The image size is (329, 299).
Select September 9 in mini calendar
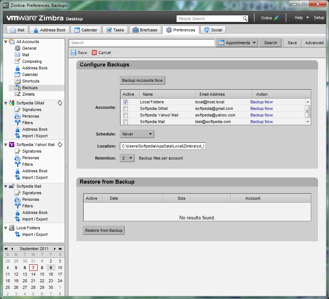coord(51,268)
